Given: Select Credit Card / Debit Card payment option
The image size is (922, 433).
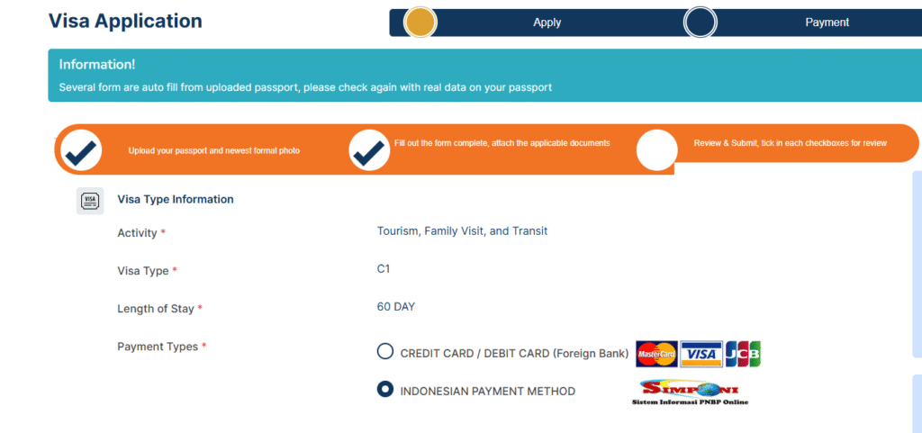Looking at the screenshot, I should (x=385, y=351).
